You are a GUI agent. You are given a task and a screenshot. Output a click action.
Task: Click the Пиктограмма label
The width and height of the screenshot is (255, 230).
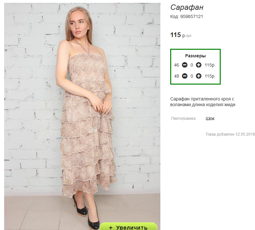click(183, 118)
